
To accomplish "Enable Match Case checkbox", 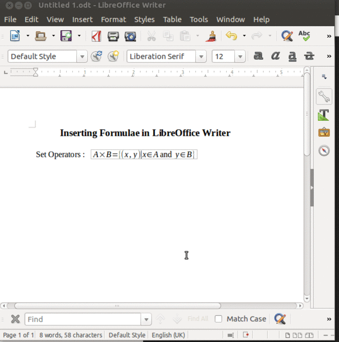I will click(218, 319).
